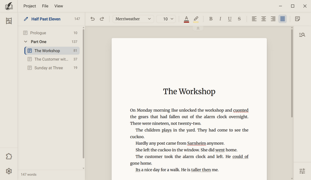This screenshot has height=180, width=311.
Task: Click the Half Past Eleven project title
Action: 46,19
